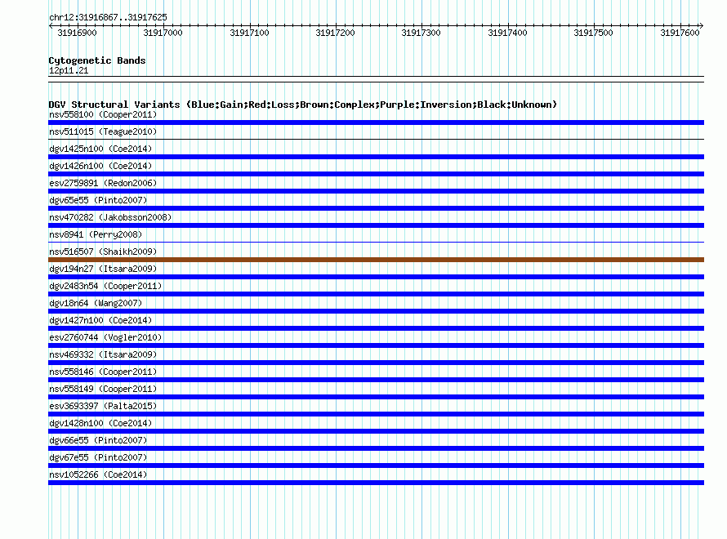Click the blue gain bar under nsv558100

tap(376, 122)
